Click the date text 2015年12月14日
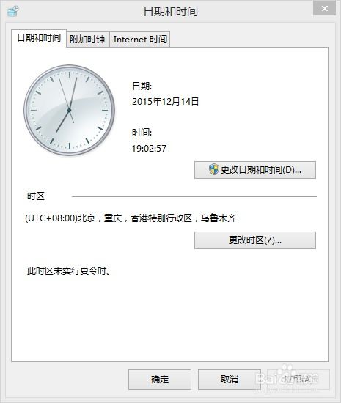The width and height of the screenshot is (341, 403). pyautogui.click(x=165, y=102)
